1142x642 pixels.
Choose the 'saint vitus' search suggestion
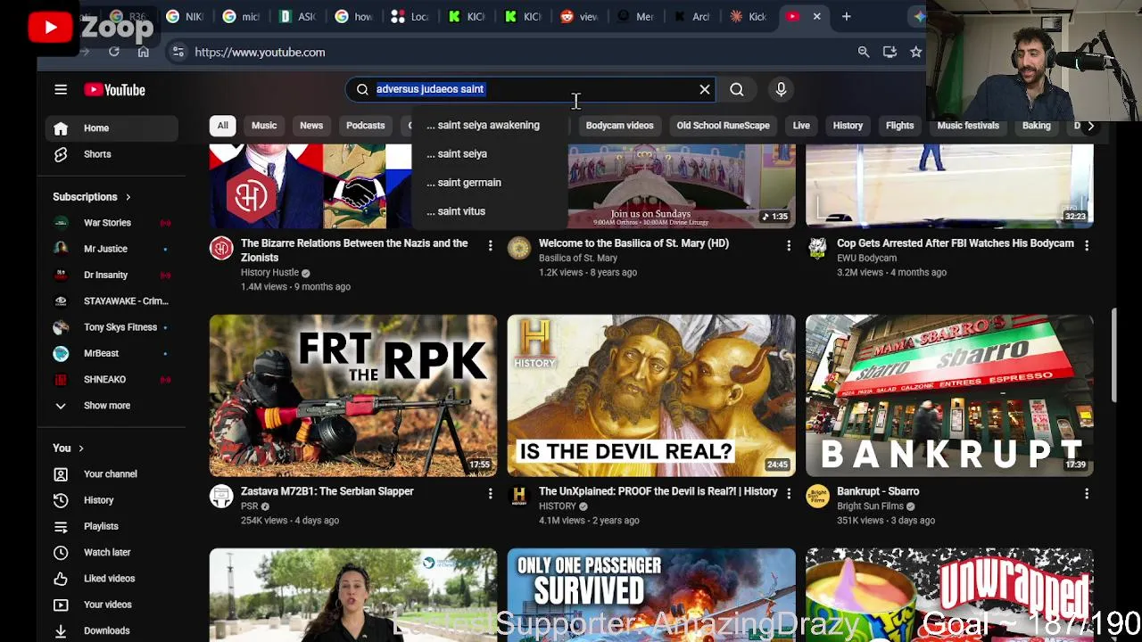pos(489,211)
